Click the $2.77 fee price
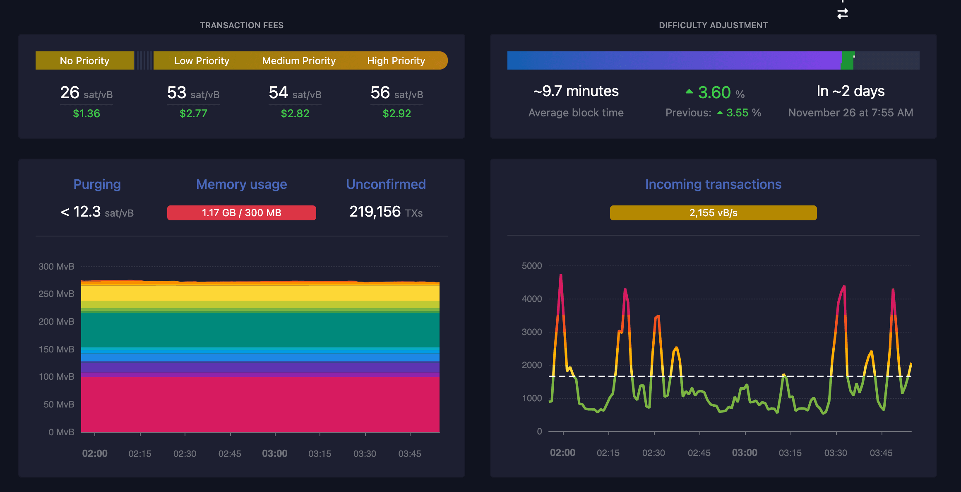The width and height of the screenshot is (961, 492). point(193,113)
